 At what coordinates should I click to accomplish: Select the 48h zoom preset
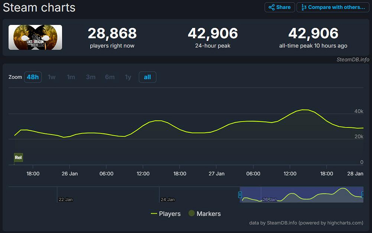(33, 77)
